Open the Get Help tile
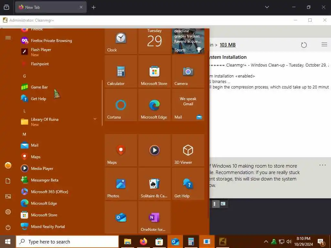Image resolution: width=331 pixels, height=248 pixels. pos(188,184)
